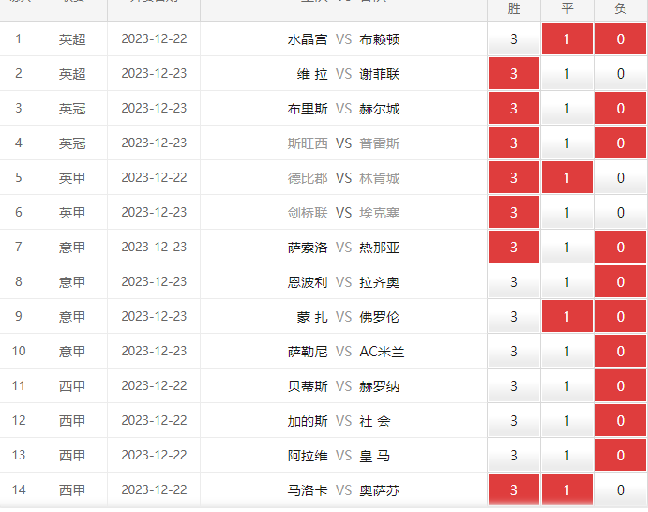This screenshot has height=512, width=648.
Task: Deselect loss (0) for 加的斯 VS 社会
Action: (x=620, y=421)
